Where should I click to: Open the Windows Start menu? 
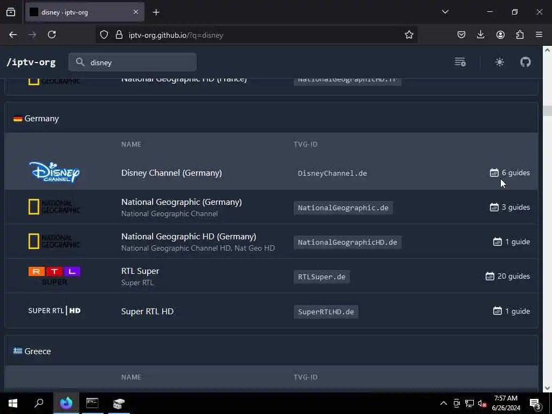13,403
